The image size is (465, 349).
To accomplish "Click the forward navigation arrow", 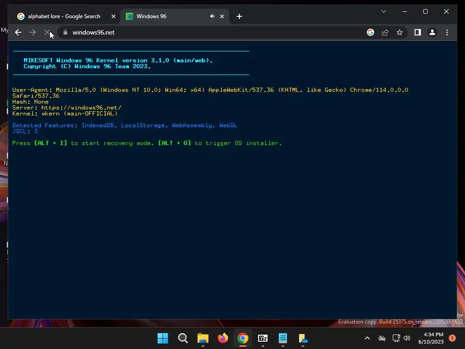I will tap(33, 32).
